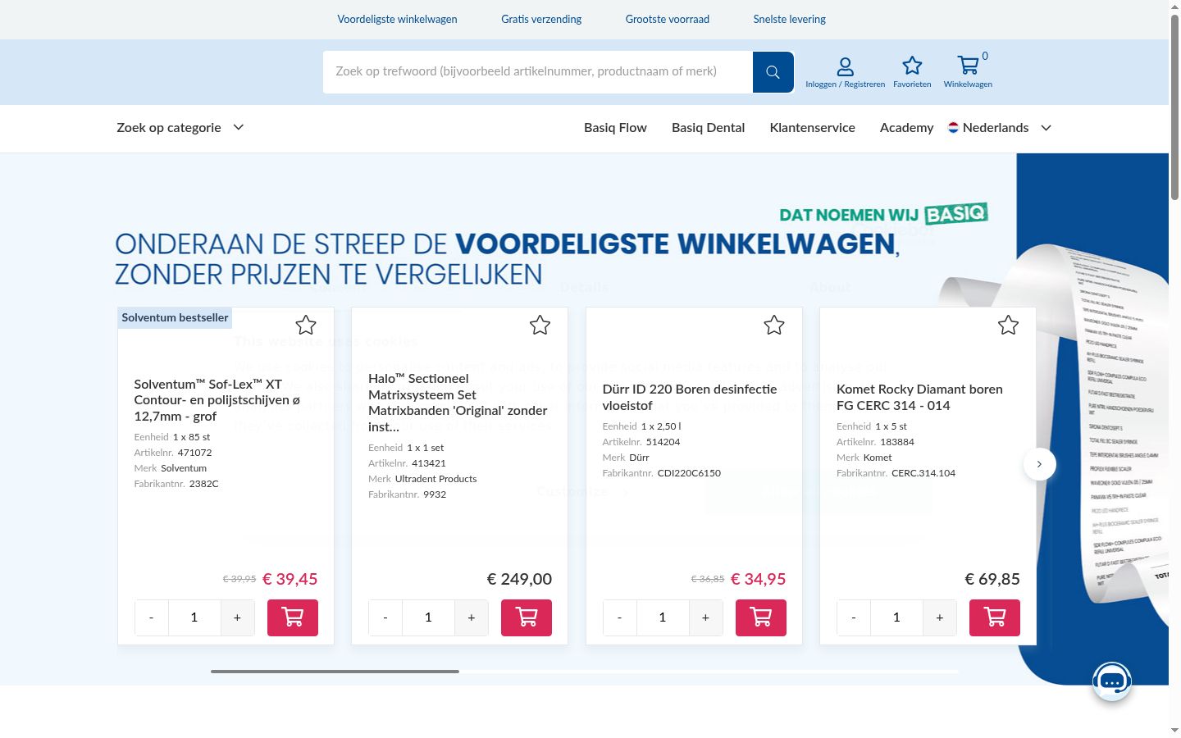This screenshot has height=738, width=1181.
Task: Open Basiq Flow menu item
Action: pos(615,128)
